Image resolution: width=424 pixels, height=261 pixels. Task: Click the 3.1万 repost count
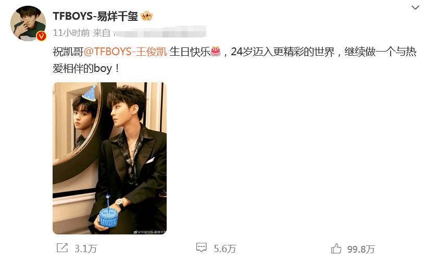point(86,248)
